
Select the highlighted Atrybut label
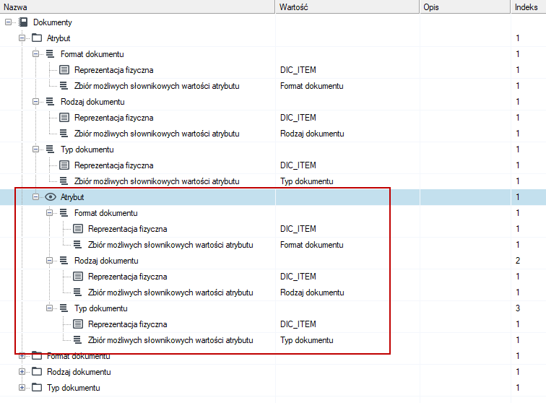(x=72, y=197)
